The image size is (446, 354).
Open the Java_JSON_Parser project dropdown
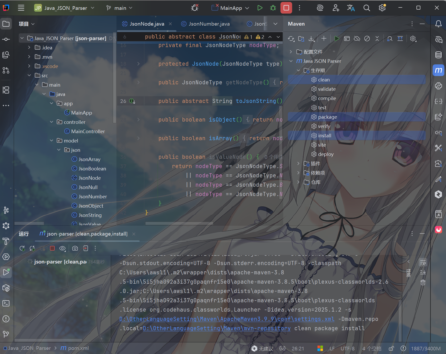(65, 8)
